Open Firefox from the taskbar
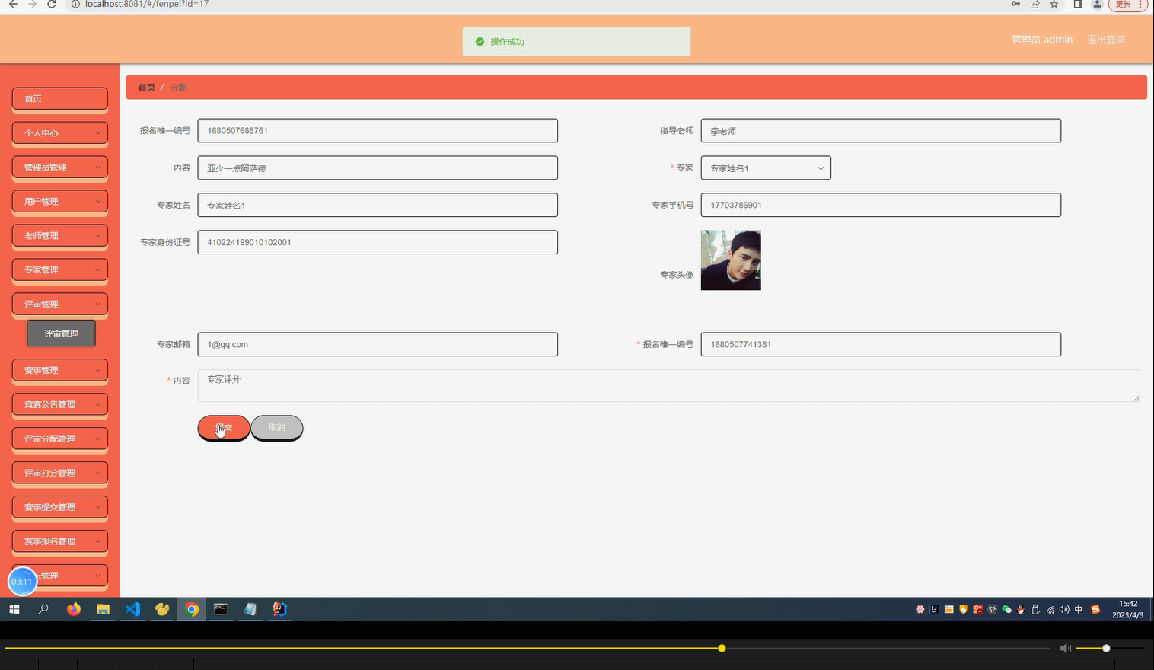The height and width of the screenshot is (670, 1154). point(74,609)
